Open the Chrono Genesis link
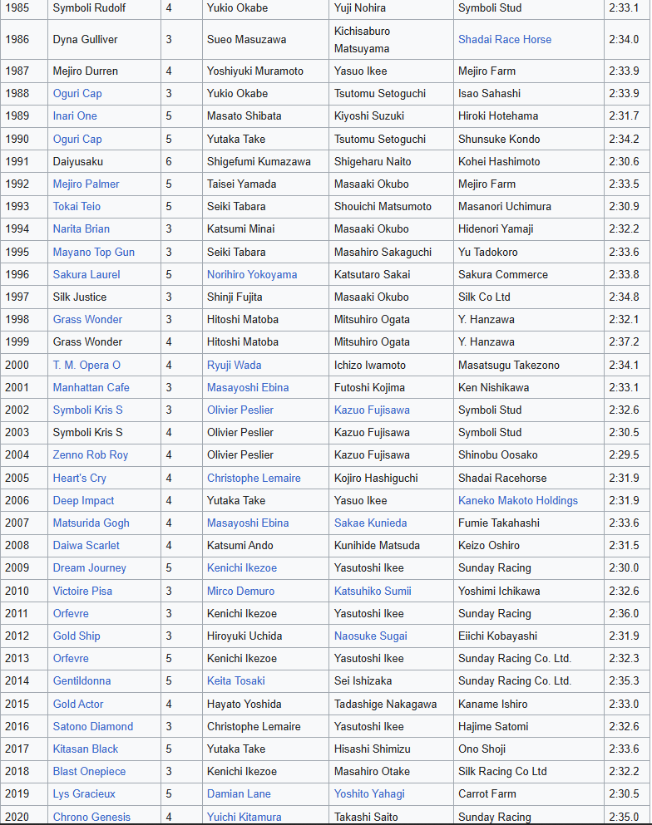This screenshot has width=652, height=825. point(91,818)
